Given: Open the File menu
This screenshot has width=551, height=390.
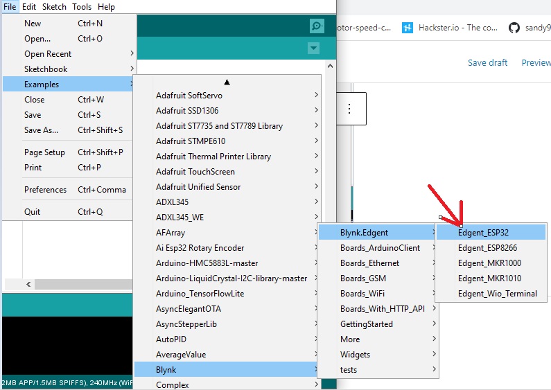Looking at the screenshot, I should point(10,7).
